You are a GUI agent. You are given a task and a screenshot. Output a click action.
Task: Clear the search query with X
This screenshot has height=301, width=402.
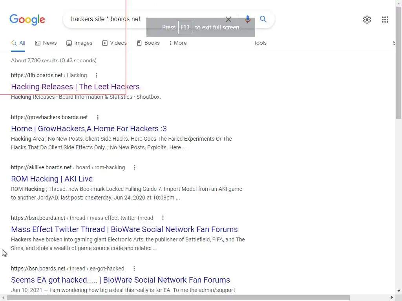pyautogui.click(x=228, y=19)
